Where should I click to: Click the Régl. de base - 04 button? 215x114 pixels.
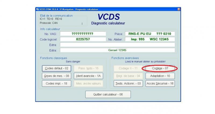tap(128, 76)
